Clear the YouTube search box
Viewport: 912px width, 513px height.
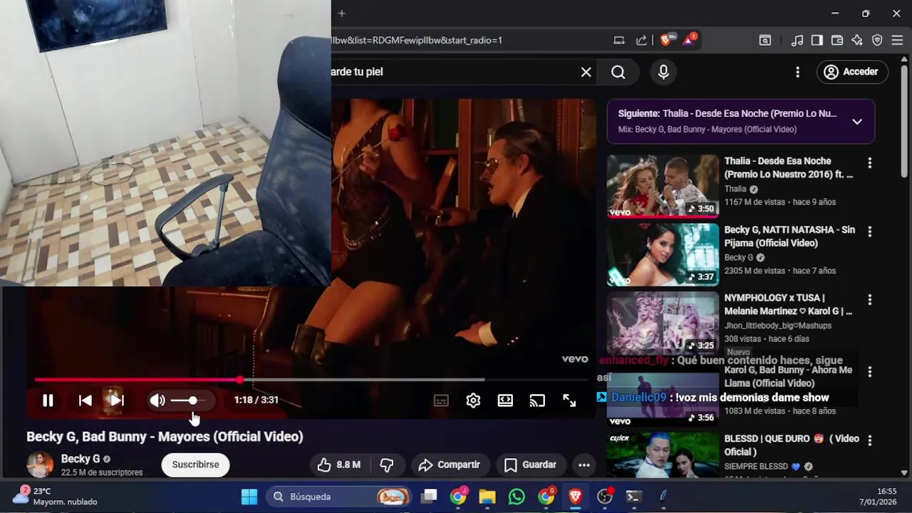click(586, 72)
